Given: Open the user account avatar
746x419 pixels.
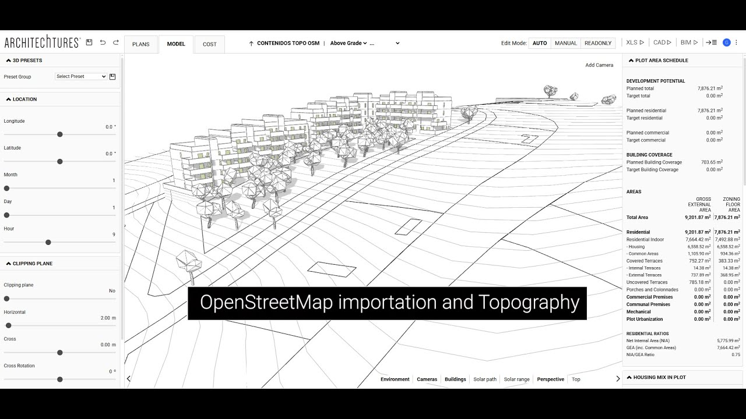Looking at the screenshot, I should pos(727,42).
